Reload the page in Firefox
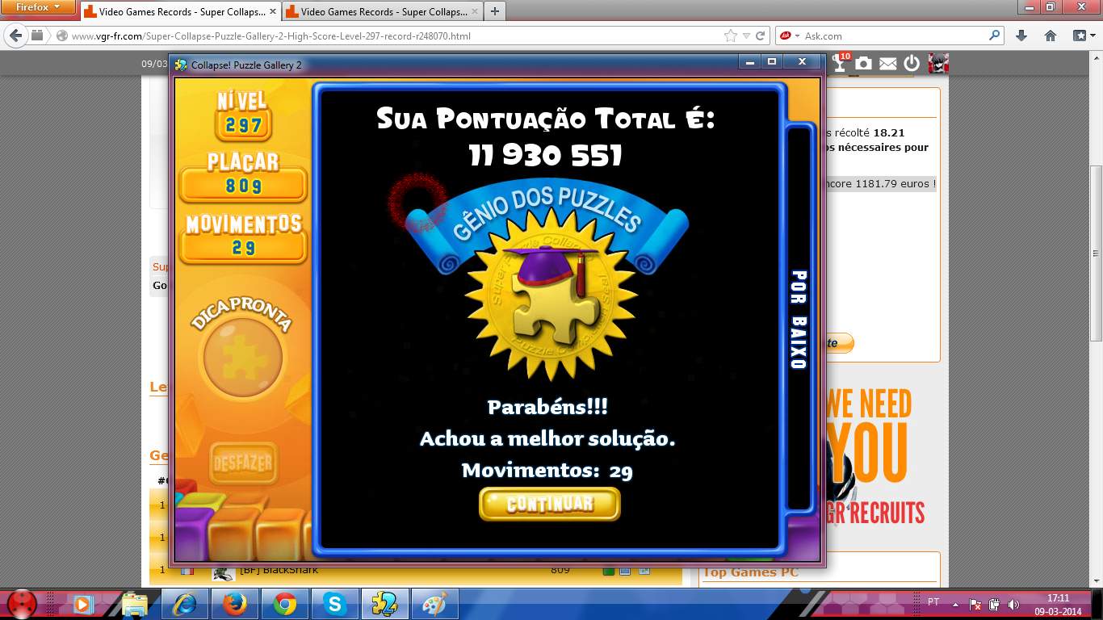1103x620 pixels. tap(761, 36)
